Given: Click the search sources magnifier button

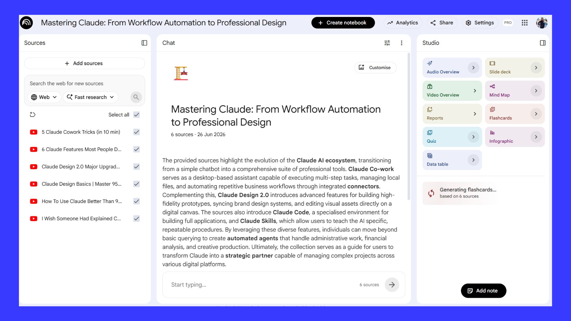Looking at the screenshot, I should pos(136,97).
